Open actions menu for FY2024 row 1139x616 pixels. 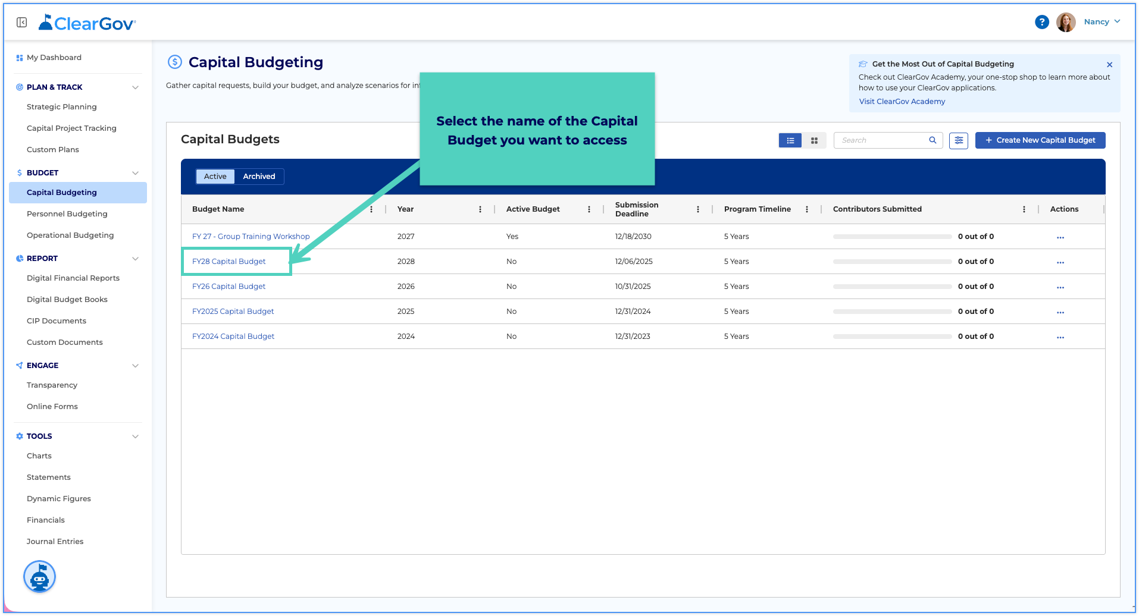(1060, 337)
